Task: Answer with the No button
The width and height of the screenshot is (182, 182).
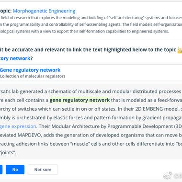Action: [x=15, y=170]
